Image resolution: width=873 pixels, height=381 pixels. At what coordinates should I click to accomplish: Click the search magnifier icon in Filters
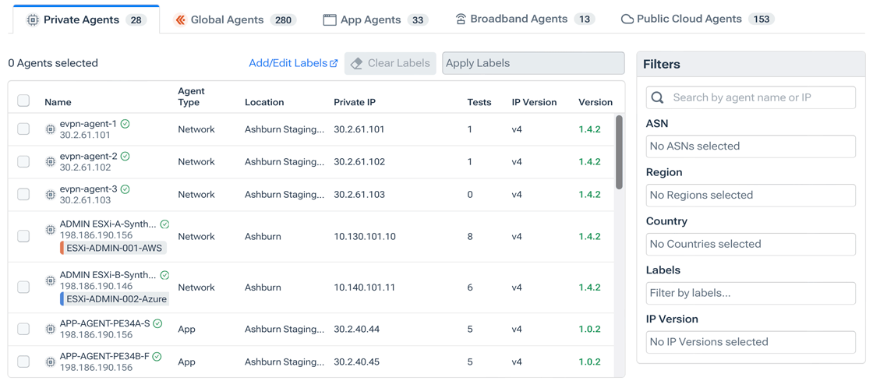coord(657,98)
